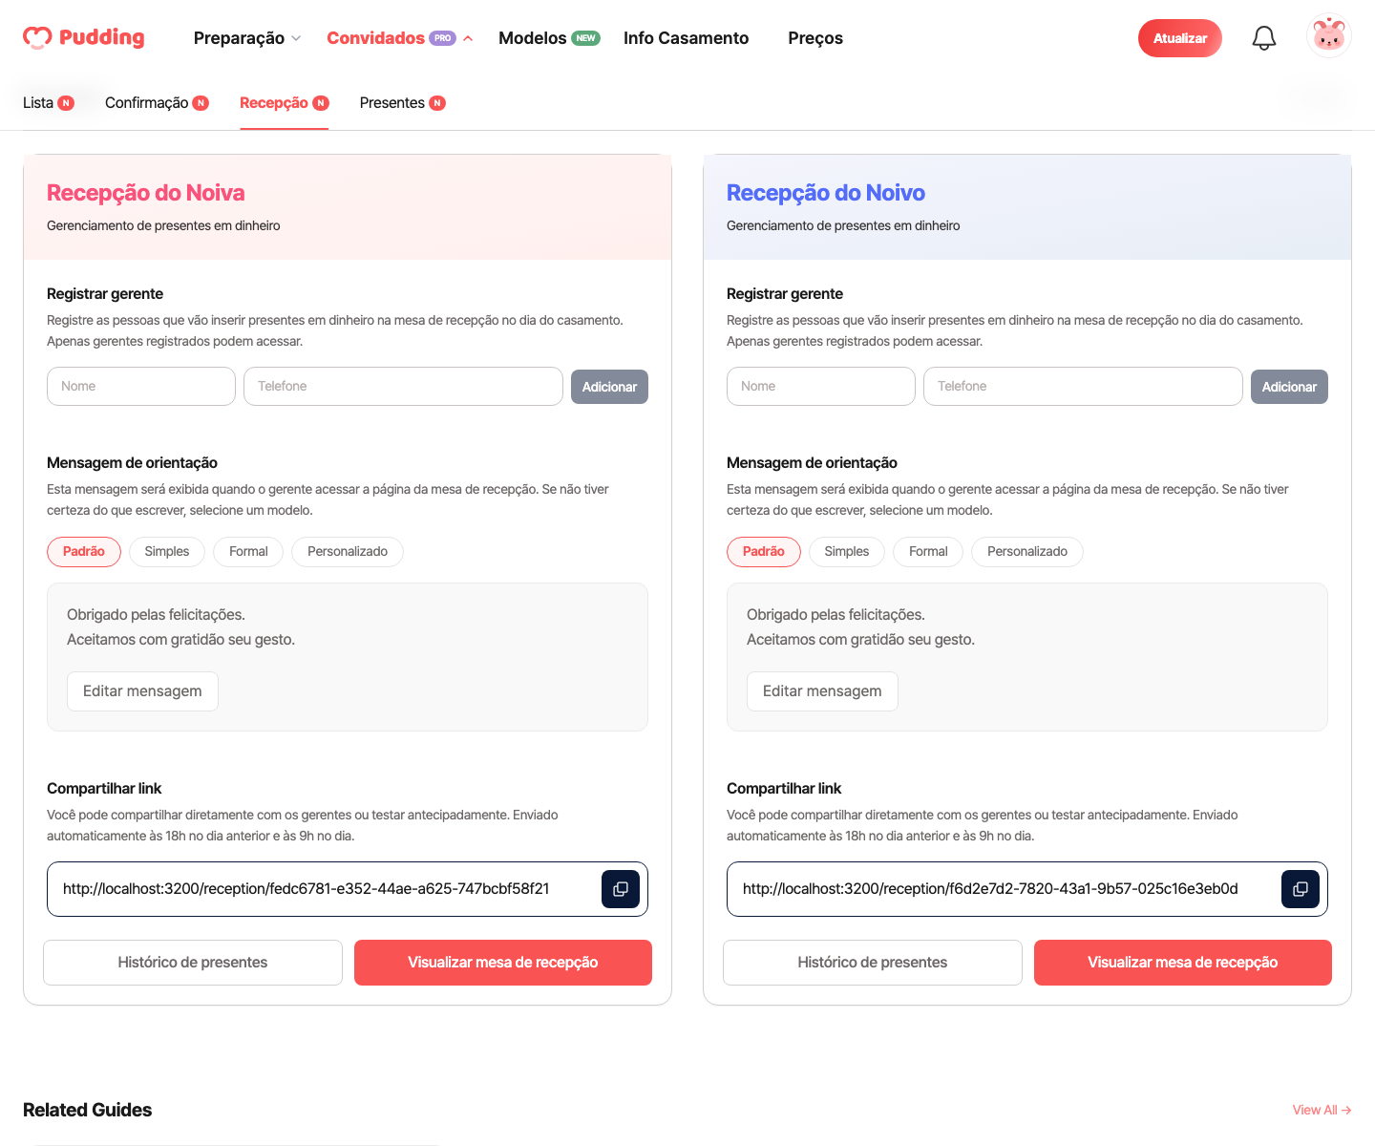This screenshot has width=1375, height=1146.
Task: Select Personalizado template for Noiva
Action: point(348,552)
